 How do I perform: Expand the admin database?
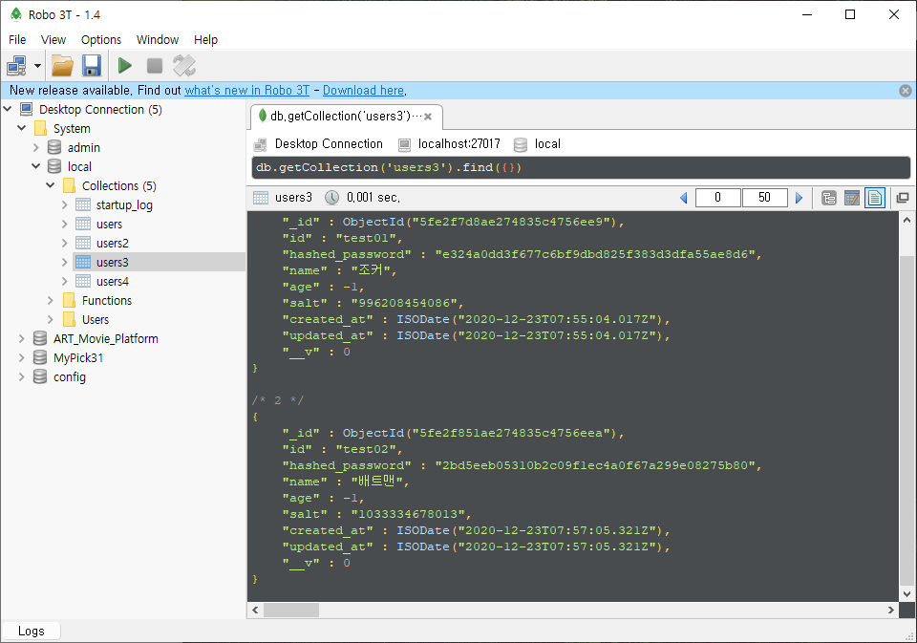(x=36, y=147)
